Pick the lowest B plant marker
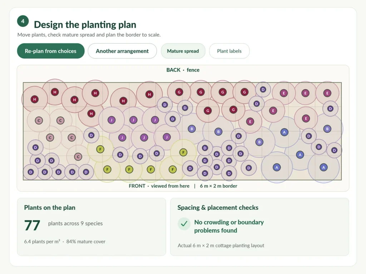Screen dimensions: 366x274 pos(259,142)
